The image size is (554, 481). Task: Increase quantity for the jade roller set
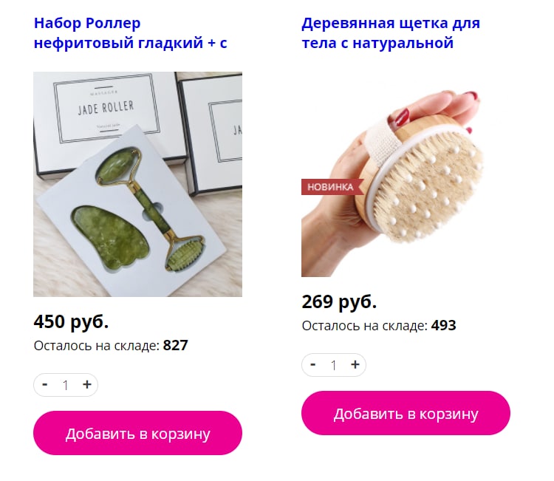pos(87,384)
